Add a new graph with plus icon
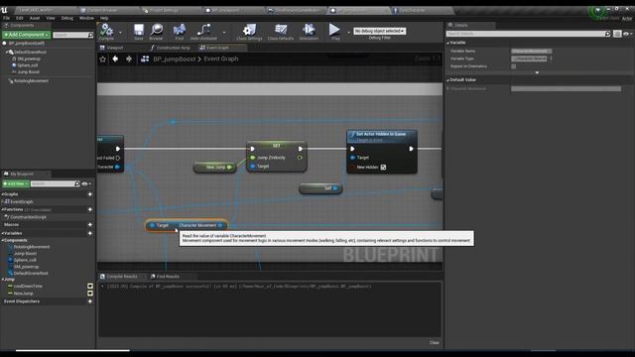 coord(90,194)
